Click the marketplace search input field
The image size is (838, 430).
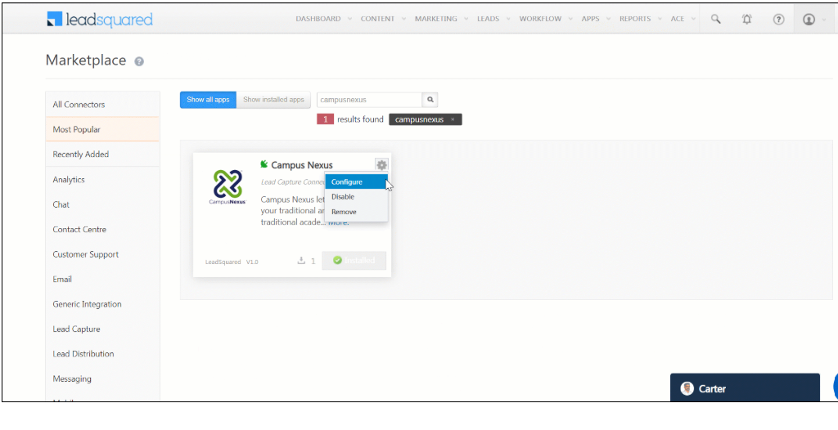click(369, 100)
